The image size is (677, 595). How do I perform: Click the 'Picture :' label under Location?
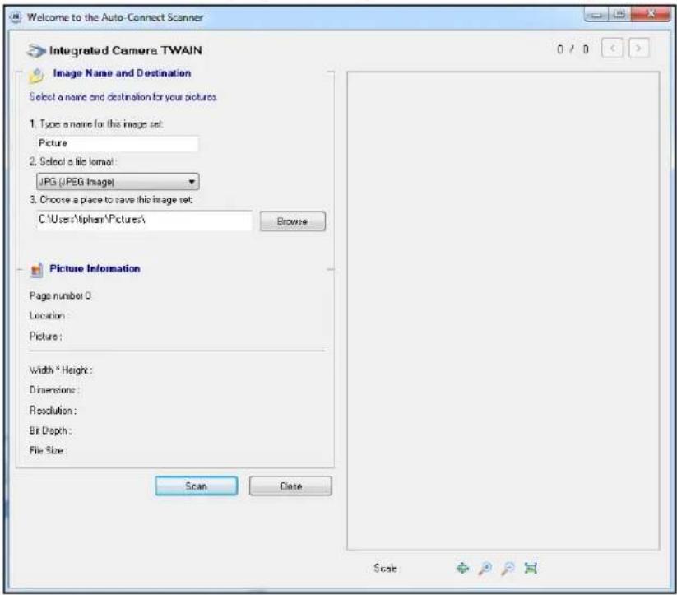[45, 336]
